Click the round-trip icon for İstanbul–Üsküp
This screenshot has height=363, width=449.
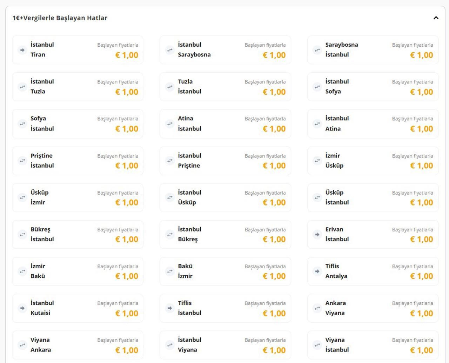(170, 198)
